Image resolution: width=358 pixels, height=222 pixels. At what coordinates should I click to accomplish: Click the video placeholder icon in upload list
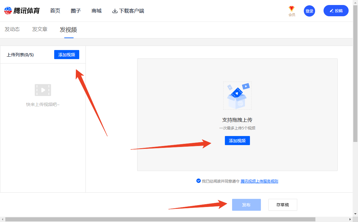pos(43,90)
